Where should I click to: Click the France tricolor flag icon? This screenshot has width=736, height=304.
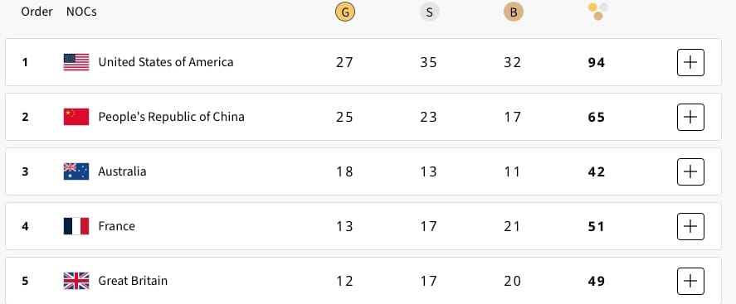pos(76,226)
